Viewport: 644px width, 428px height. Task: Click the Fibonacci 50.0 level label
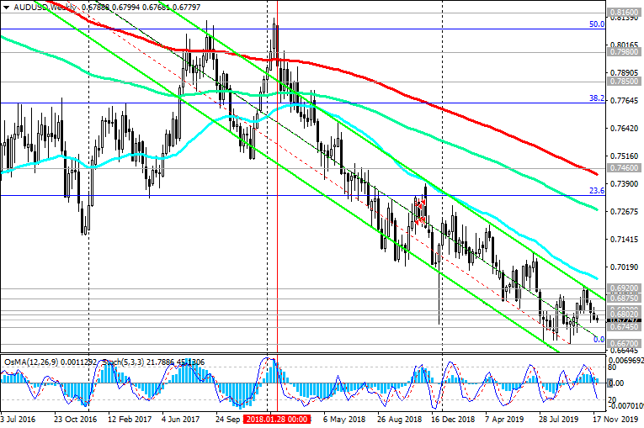[x=596, y=24]
